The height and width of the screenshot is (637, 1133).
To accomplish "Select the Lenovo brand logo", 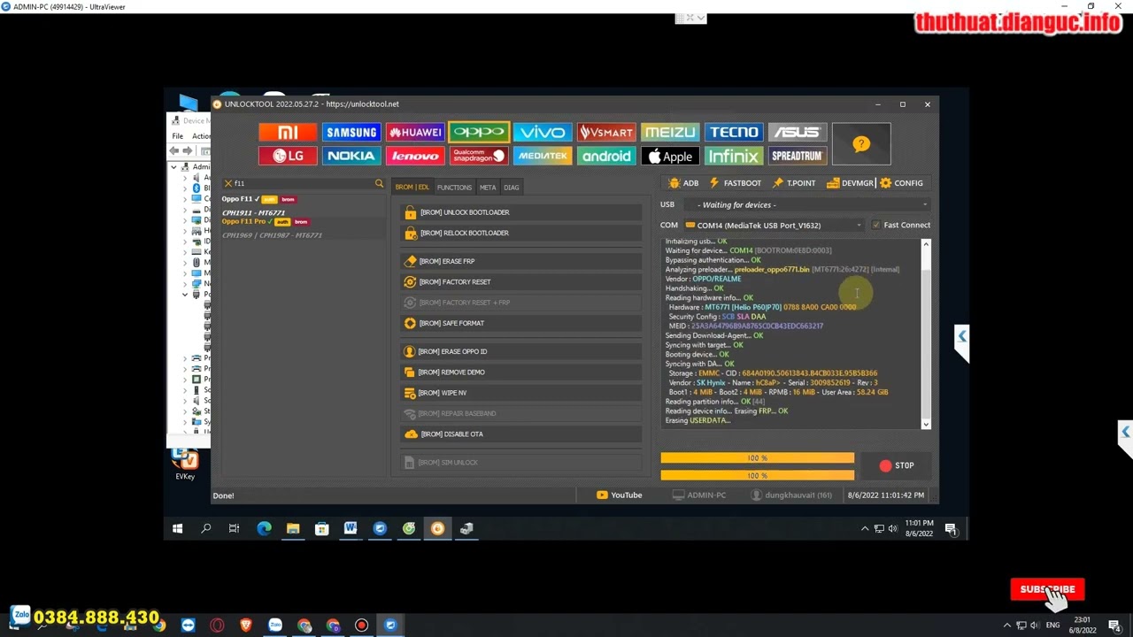I will [415, 156].
